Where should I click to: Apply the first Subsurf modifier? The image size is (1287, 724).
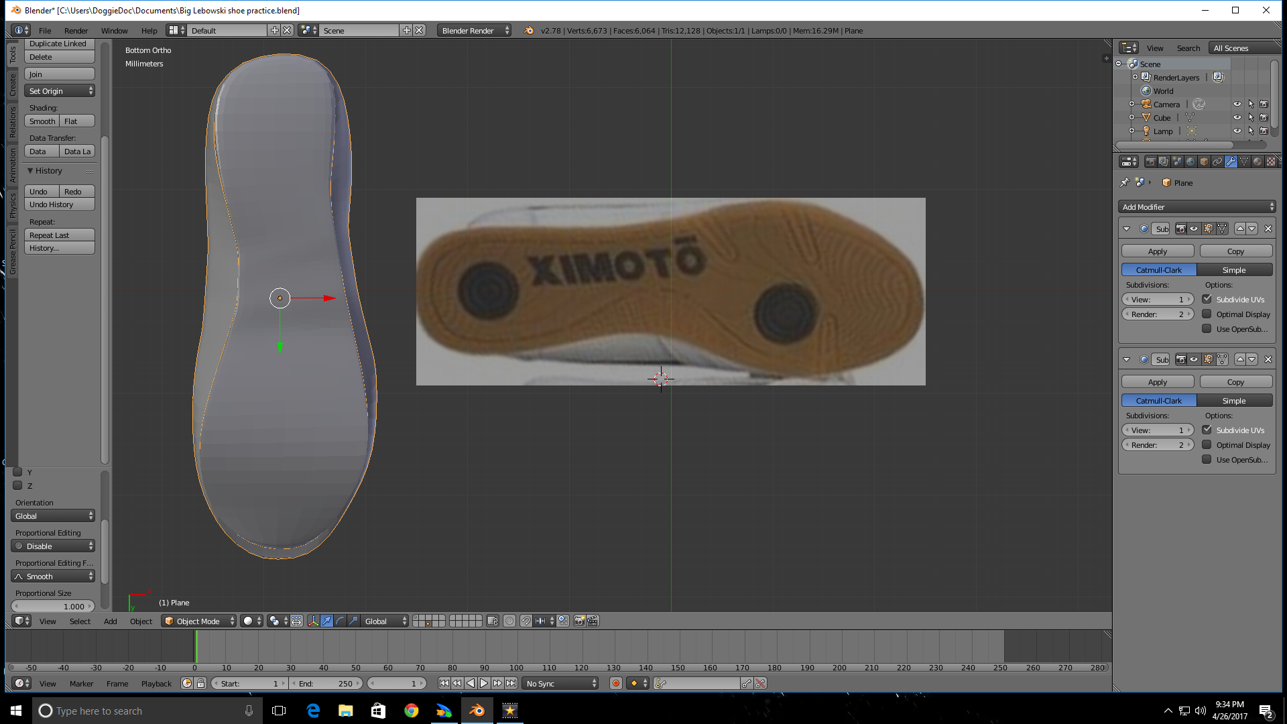[1158, 251]
